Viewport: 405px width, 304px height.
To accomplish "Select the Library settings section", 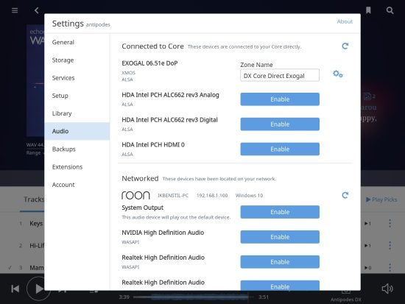I will point(77,113).
